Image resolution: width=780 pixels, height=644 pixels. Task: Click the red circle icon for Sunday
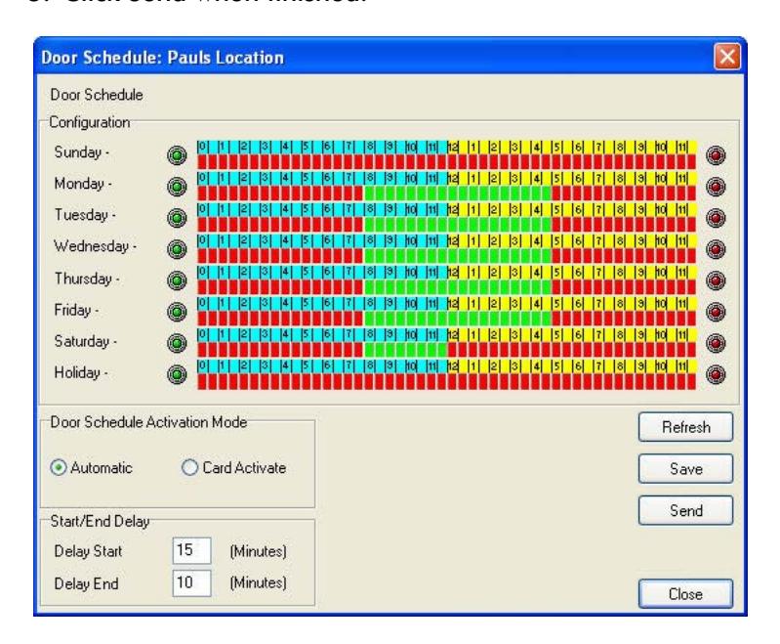[x=716, y=155]
